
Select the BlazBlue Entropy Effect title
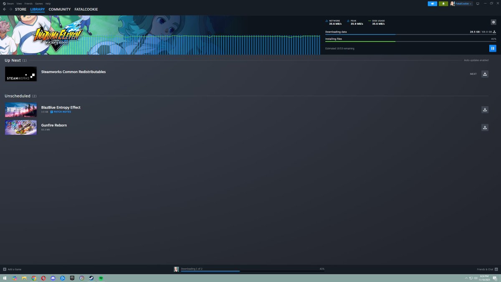pos(61,107)
